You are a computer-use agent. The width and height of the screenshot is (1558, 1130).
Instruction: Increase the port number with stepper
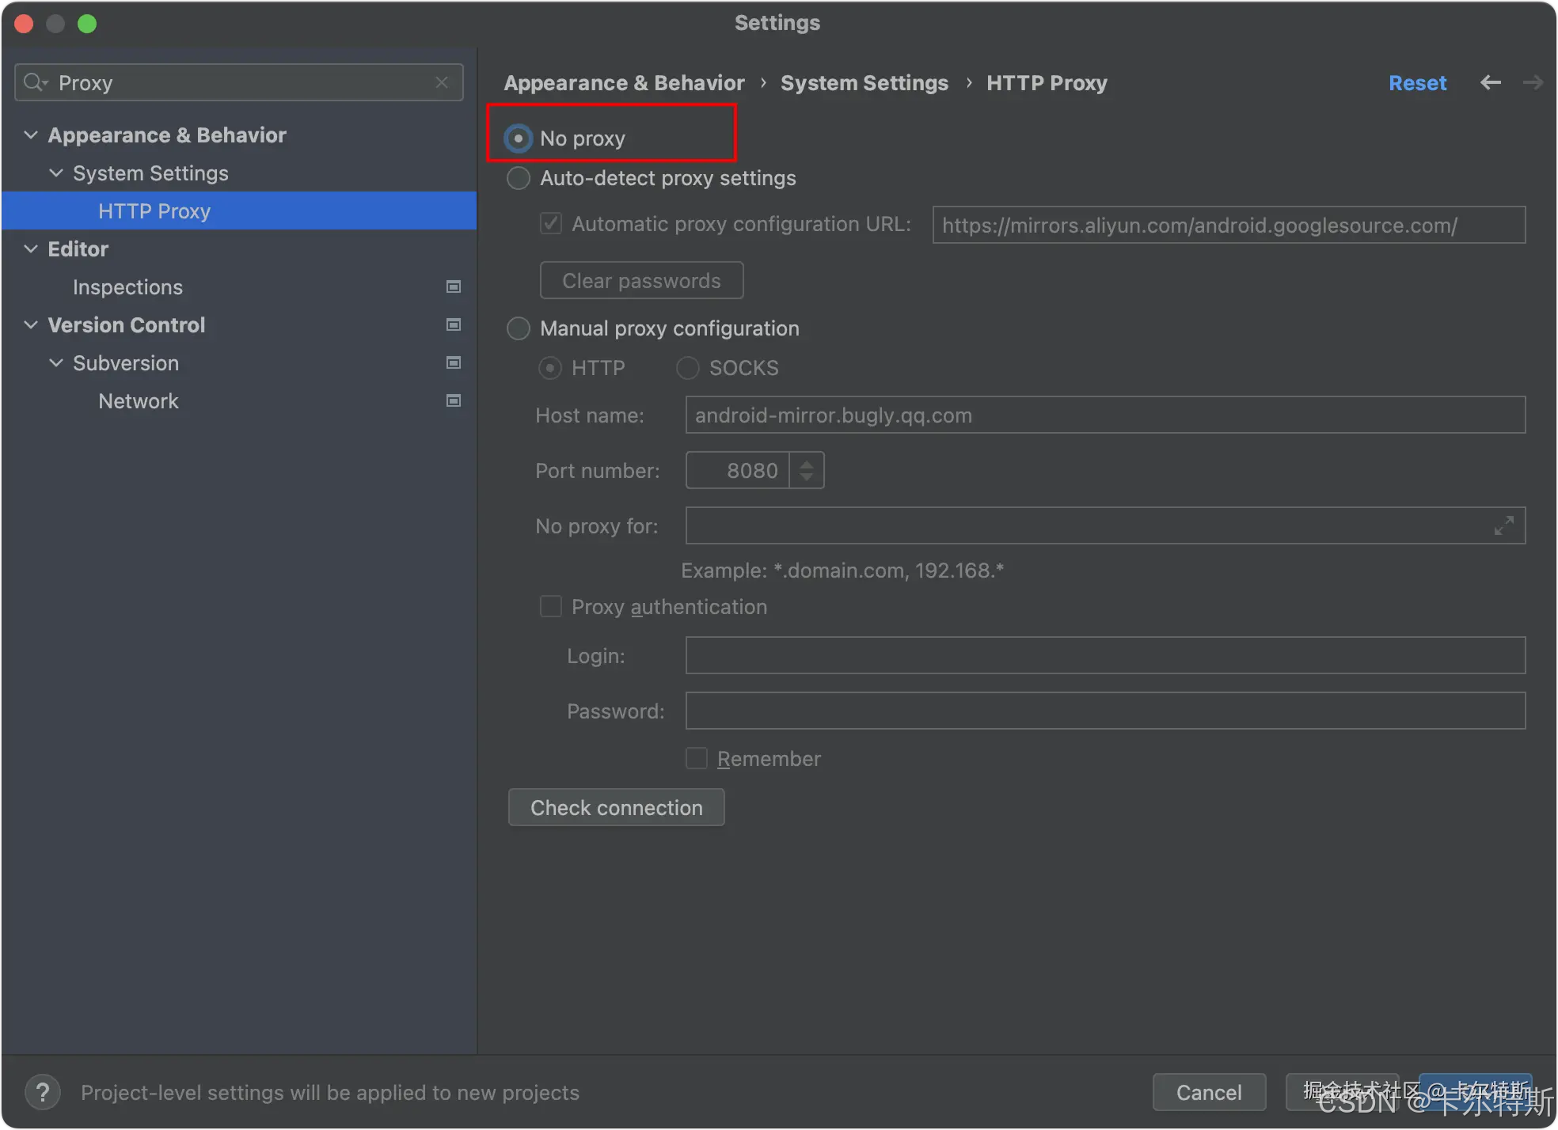(x=806, y=464)
